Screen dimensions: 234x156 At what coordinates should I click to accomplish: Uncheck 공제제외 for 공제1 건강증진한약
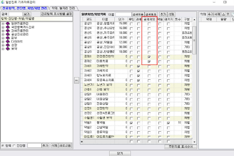[x=149, y=57]
